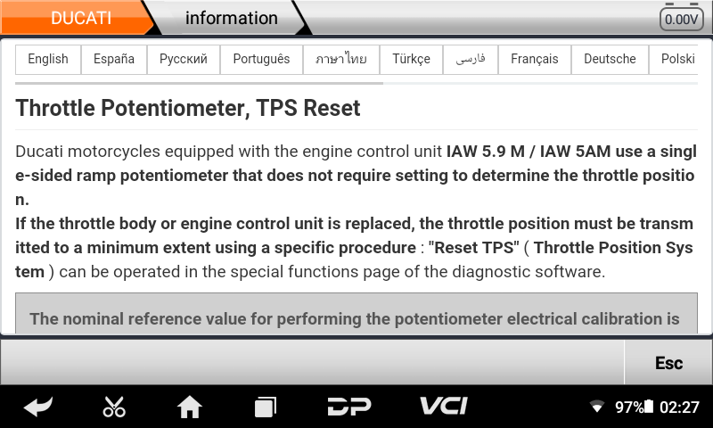Click the Esc button
The width and height of the screenshot is (713, 428).
pos(668,363)
